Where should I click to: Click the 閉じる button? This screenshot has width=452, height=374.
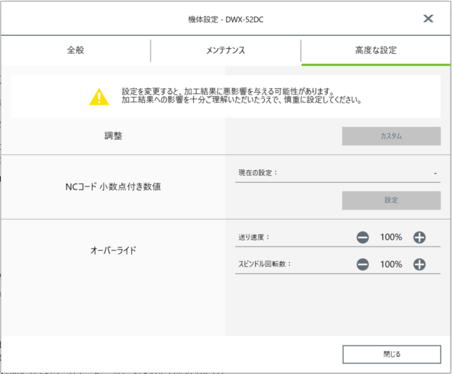click(x=392, y=354)
